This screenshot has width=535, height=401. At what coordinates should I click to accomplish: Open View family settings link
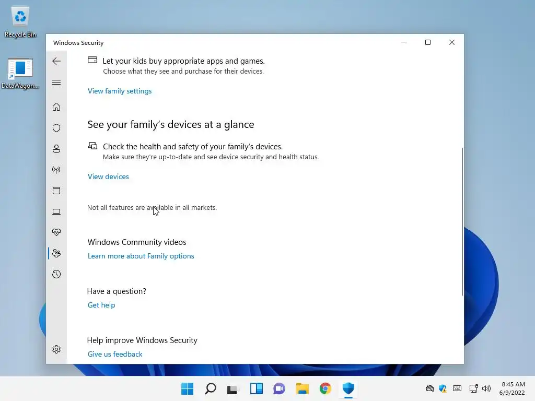120,91
